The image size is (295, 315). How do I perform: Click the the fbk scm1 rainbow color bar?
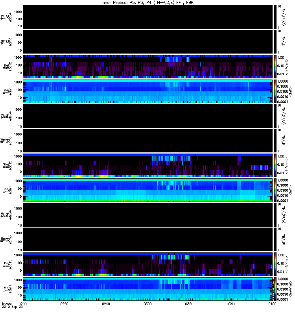click(x=275, y=289)
